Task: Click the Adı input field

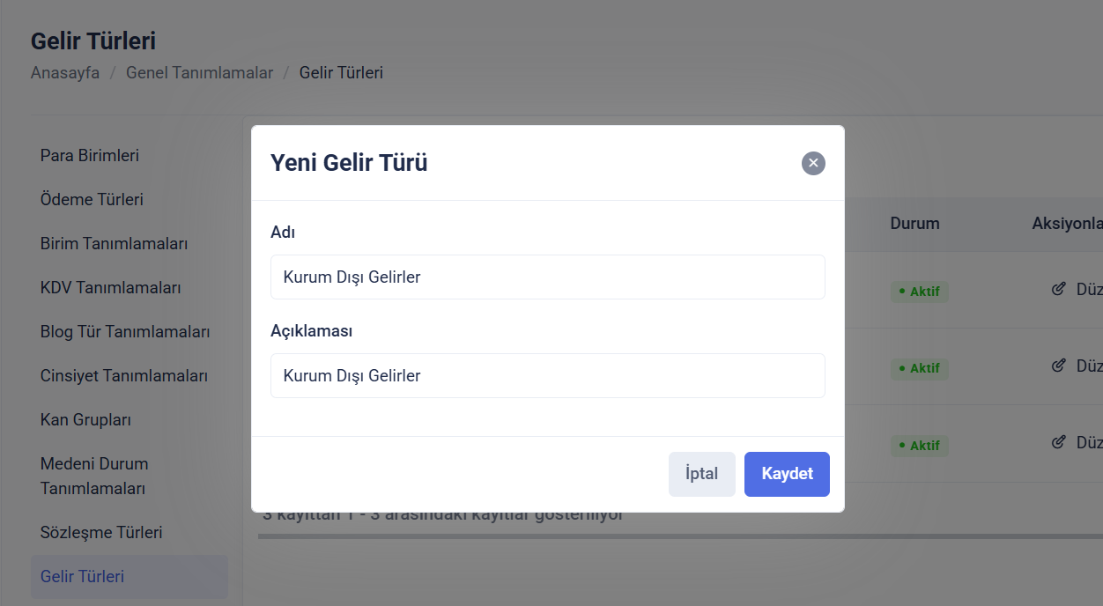Action: 547,277
